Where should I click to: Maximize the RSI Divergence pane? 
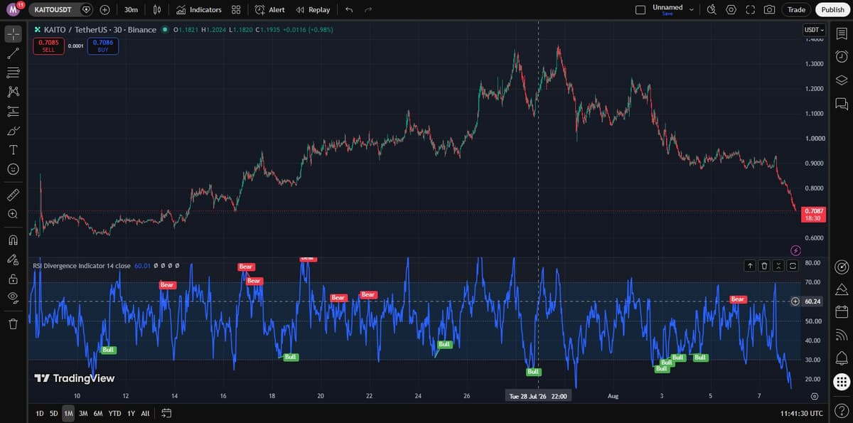pyautogui.click(x=793, y=265)
